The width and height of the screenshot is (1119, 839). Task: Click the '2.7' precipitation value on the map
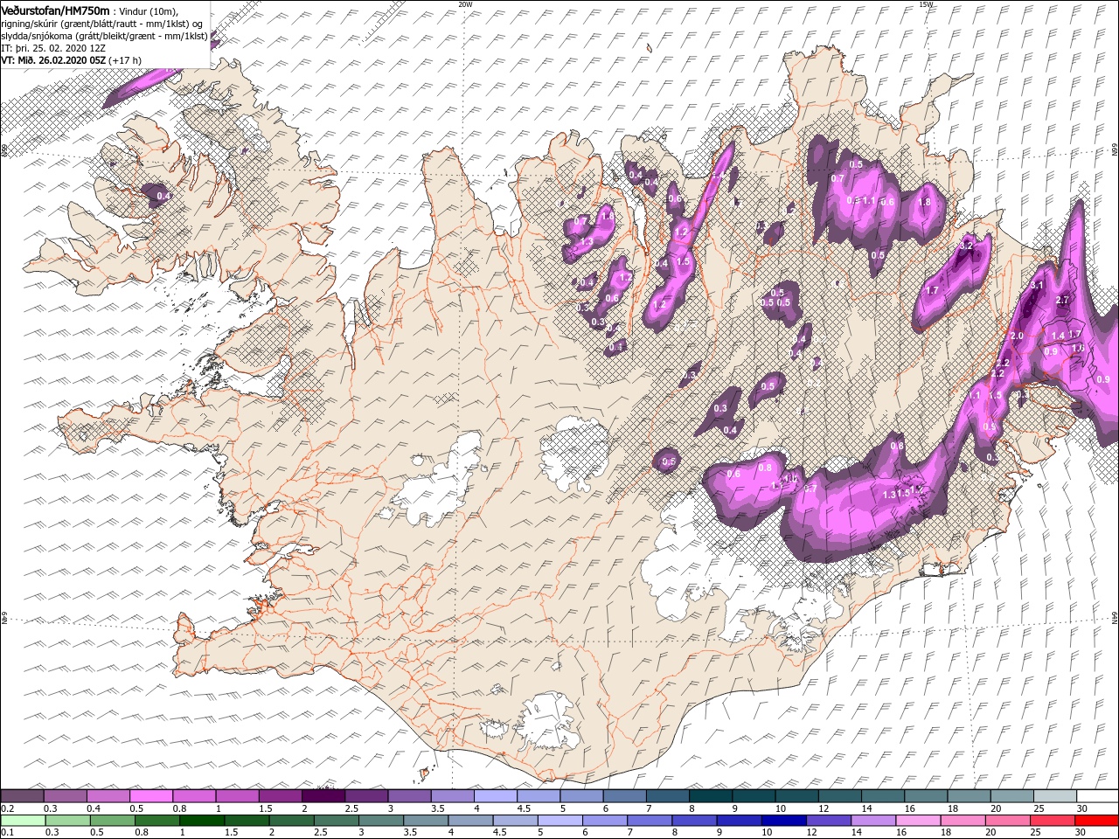coord(1063,300)
